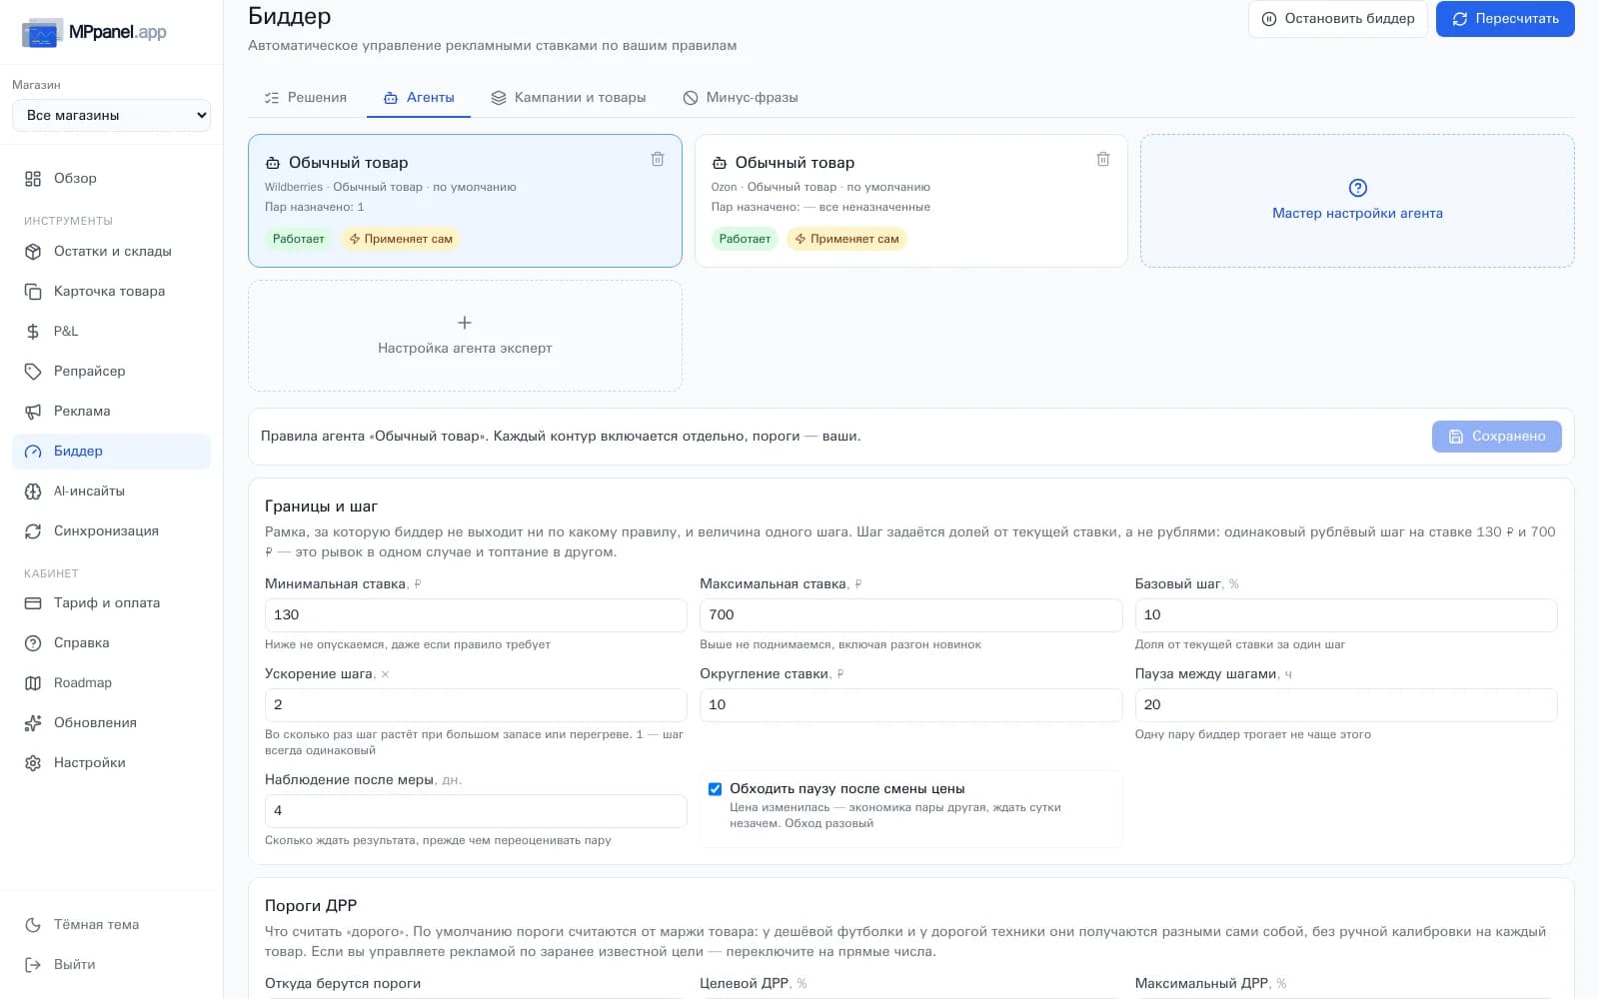Switch to the Решения tab
The image size is (1599, 999).
tap(305, 98)
